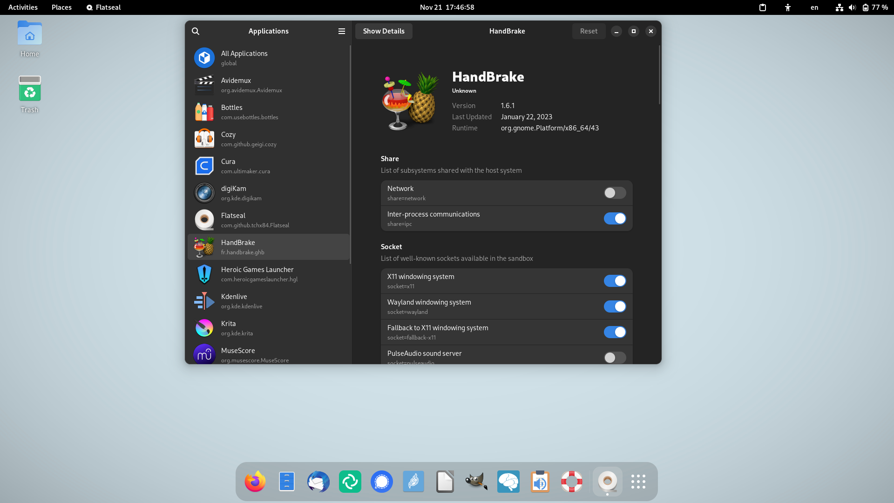
Task: Open the green sync app dock icon
Action: (x=350, y=482)
